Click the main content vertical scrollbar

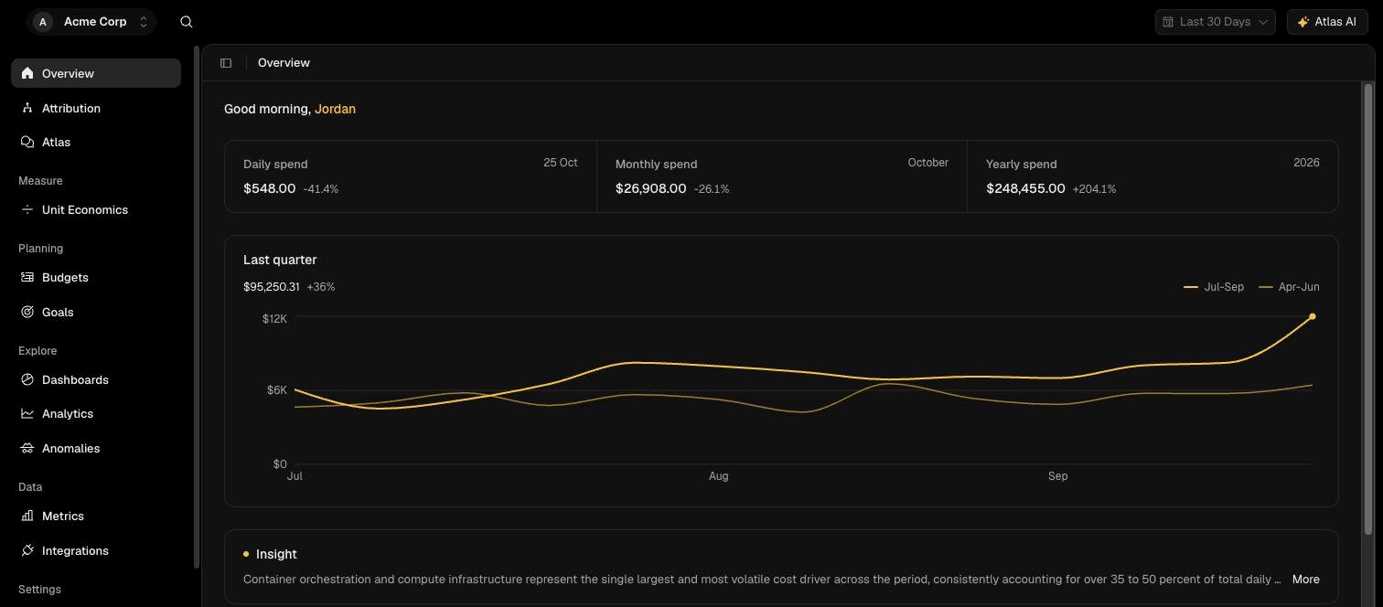click(1368, 309)
